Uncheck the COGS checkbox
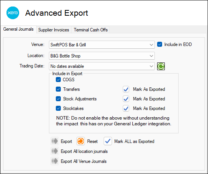 58,80
